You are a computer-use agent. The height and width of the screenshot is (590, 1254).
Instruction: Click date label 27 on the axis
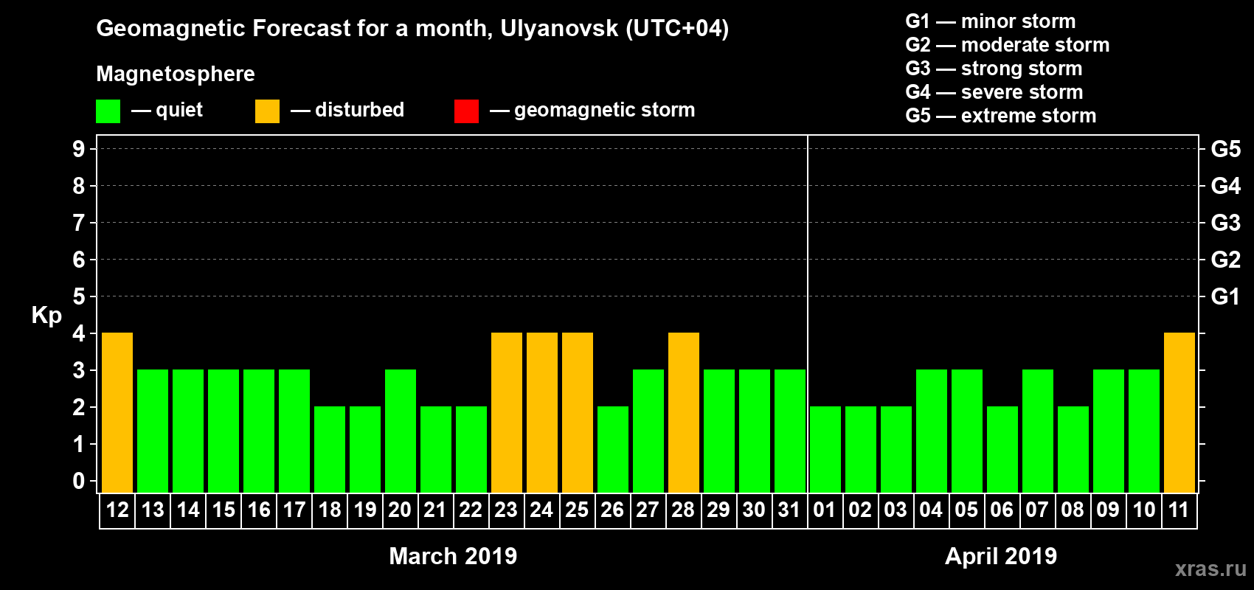(648, 510)
